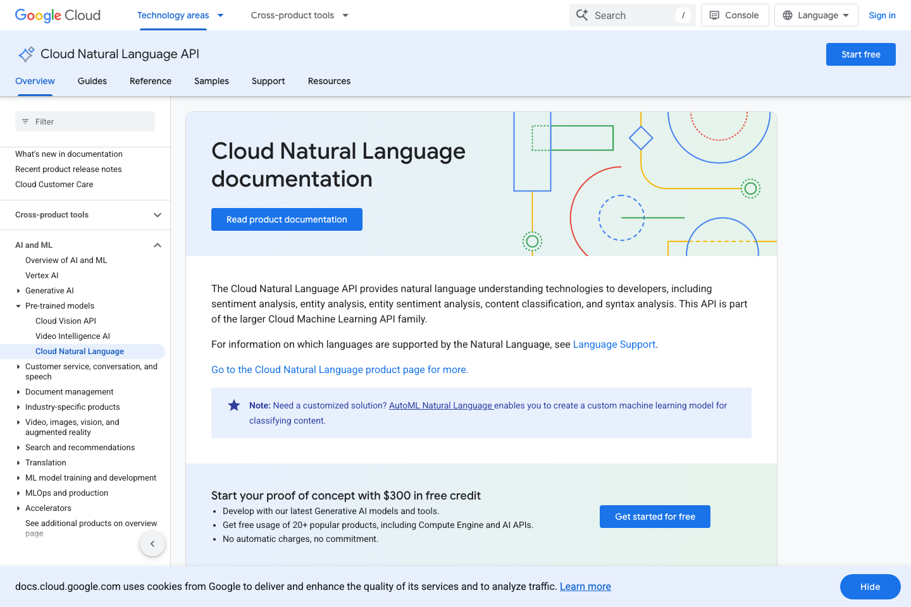The height and width of the screenshot is (607, 911).
Task: Expand the Generative AI tree item
Action: pyautogui.click(x=18, y=290)
